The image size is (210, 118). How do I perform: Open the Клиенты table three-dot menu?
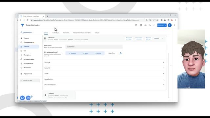162,39
